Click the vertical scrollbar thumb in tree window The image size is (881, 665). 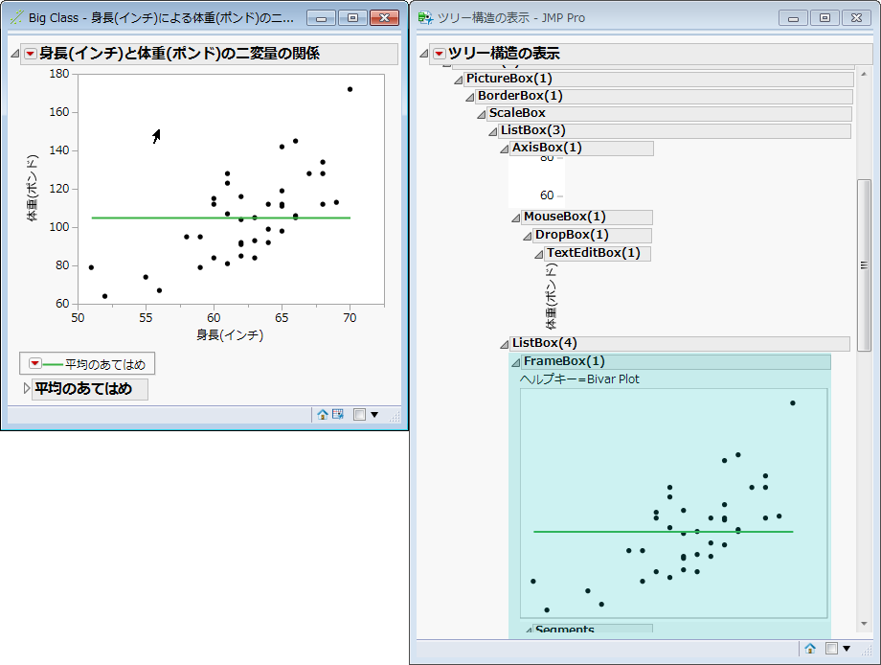coord(864,265)
